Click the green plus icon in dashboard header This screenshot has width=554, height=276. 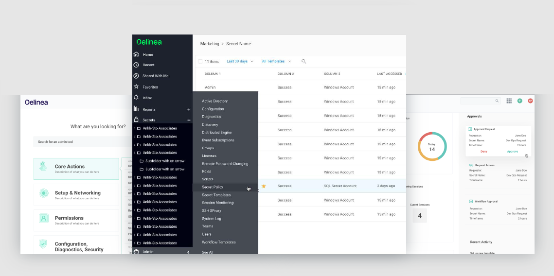[520, 101]
